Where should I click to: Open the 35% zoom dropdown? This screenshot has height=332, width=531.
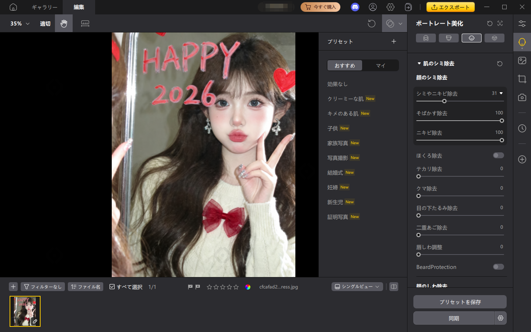click(20, 24)
